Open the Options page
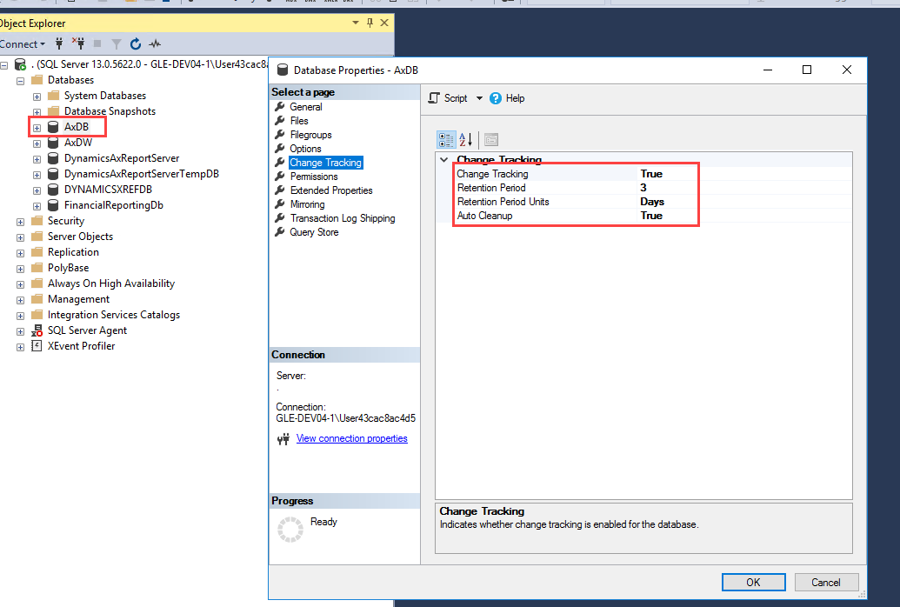The height and width of the screenshot is (607, 900). (x=305, y=148)
